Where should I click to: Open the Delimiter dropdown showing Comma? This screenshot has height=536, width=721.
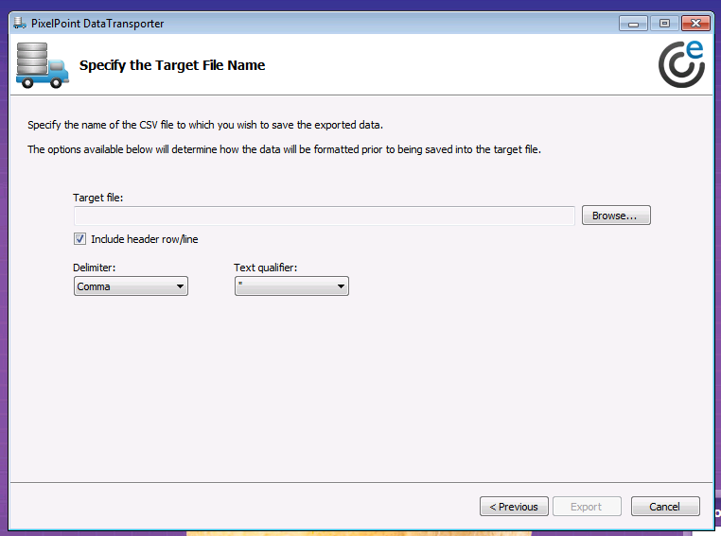131,286
